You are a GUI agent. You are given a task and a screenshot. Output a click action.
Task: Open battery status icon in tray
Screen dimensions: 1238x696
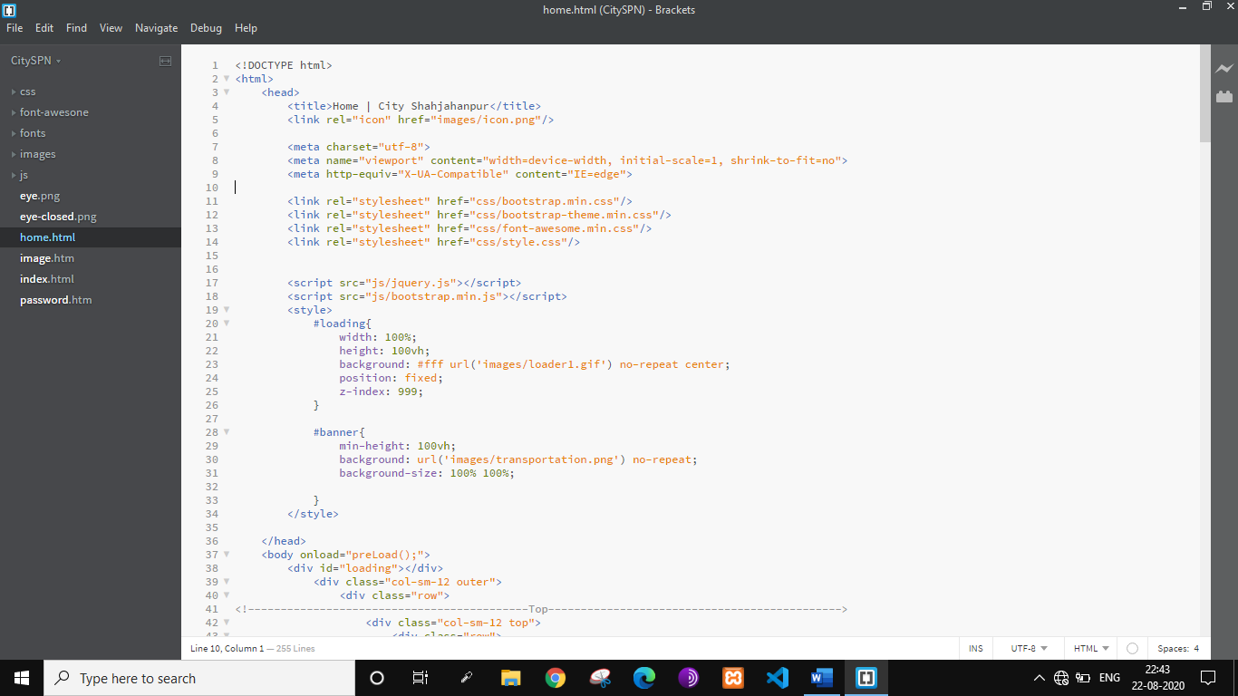(1083, 678)
